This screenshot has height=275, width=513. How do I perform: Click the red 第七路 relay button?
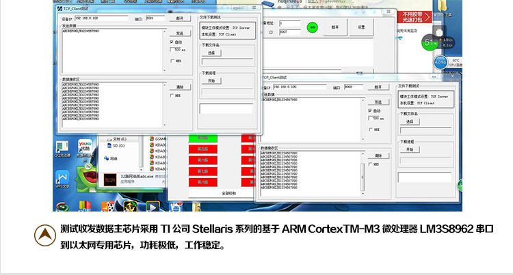coord(203,171)
